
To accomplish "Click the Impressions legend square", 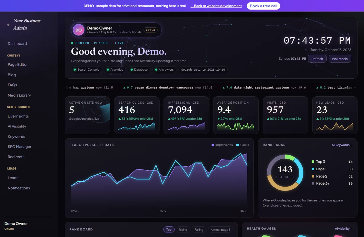I will pos(213,145).
